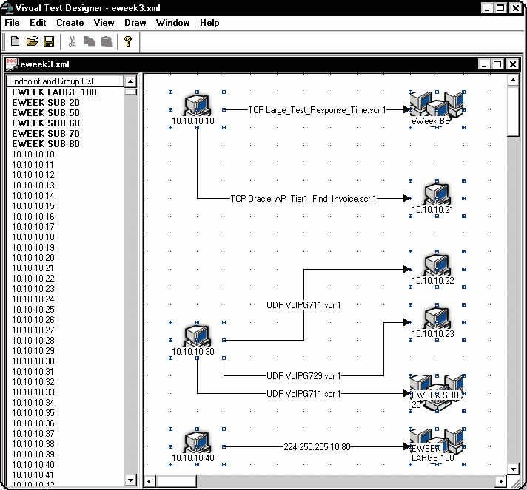Open a file with the folder icon
The image size is (527, 490).
33,41
